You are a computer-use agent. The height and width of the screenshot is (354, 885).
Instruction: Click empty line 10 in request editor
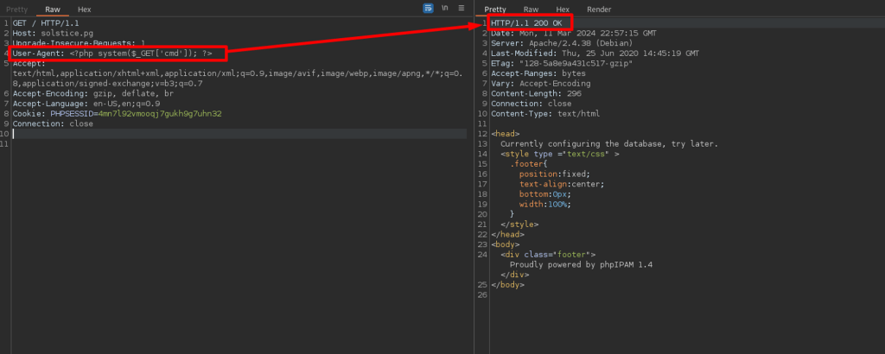173,134
